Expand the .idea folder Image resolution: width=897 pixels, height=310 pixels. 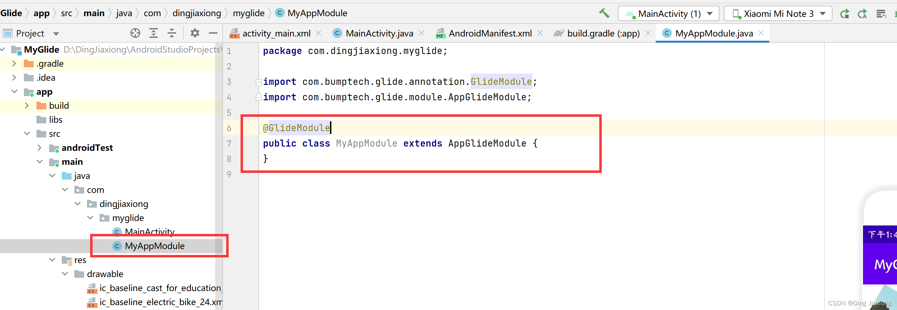(14, 77)
